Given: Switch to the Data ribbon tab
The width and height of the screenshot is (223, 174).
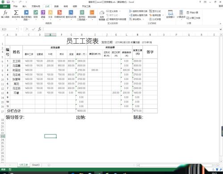Looking at the screenshot, I should point(56,6).
